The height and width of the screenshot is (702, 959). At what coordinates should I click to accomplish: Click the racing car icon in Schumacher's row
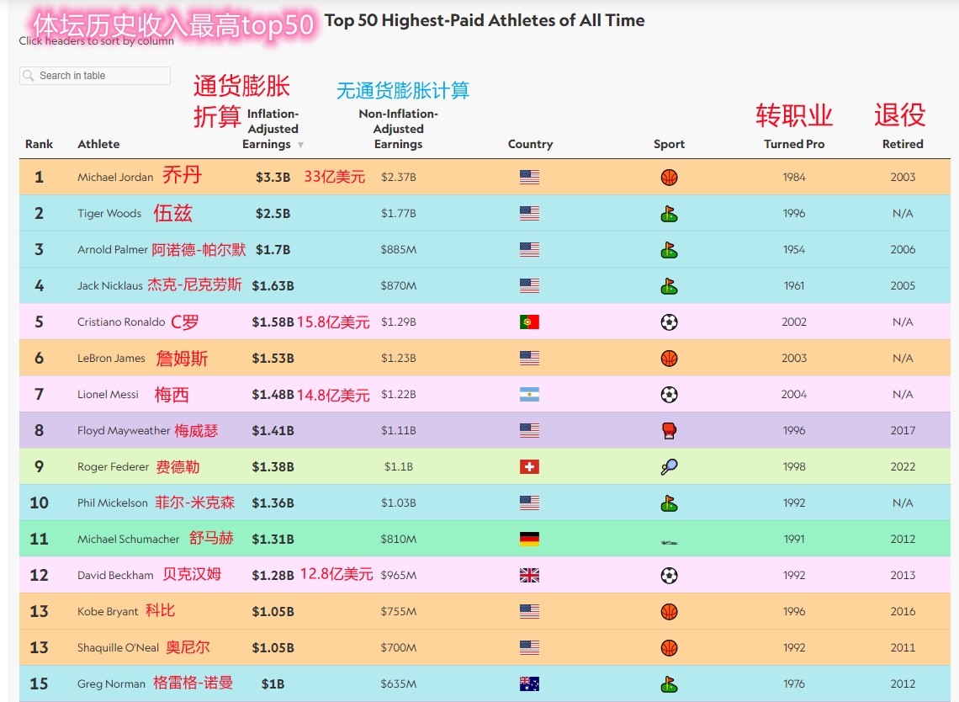pos(669,541)
